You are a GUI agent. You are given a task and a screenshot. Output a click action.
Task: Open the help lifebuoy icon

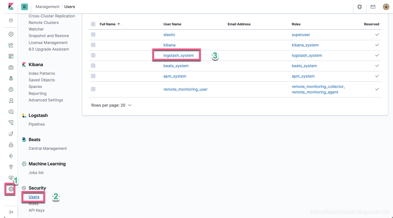click(x=359, y=7)
